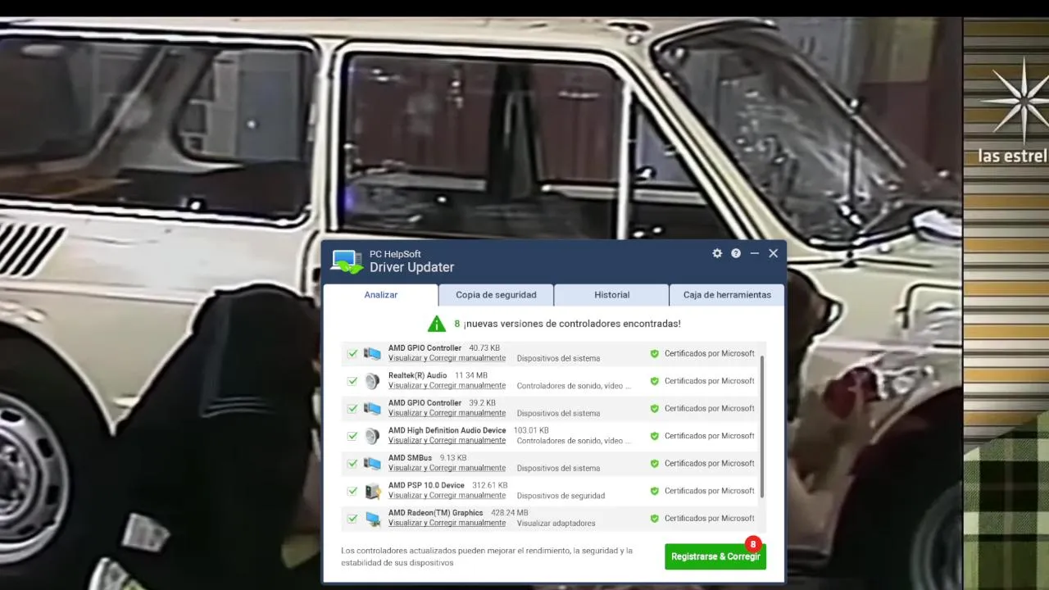Open 'Visualizar y Corregir manualmente' for AMD Radeon(TM) Graphics
The height and width of the screenshot is (590, 1049).
pos(447,523)
